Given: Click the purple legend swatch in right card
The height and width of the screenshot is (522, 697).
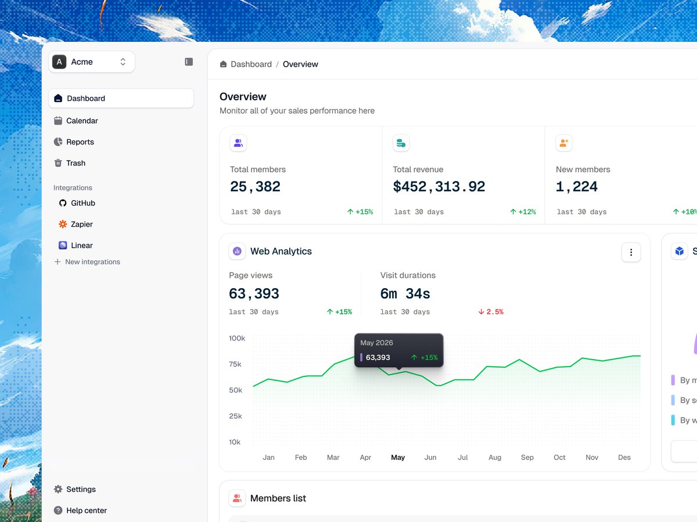Looking at the screenshot, I should (673, 380).
